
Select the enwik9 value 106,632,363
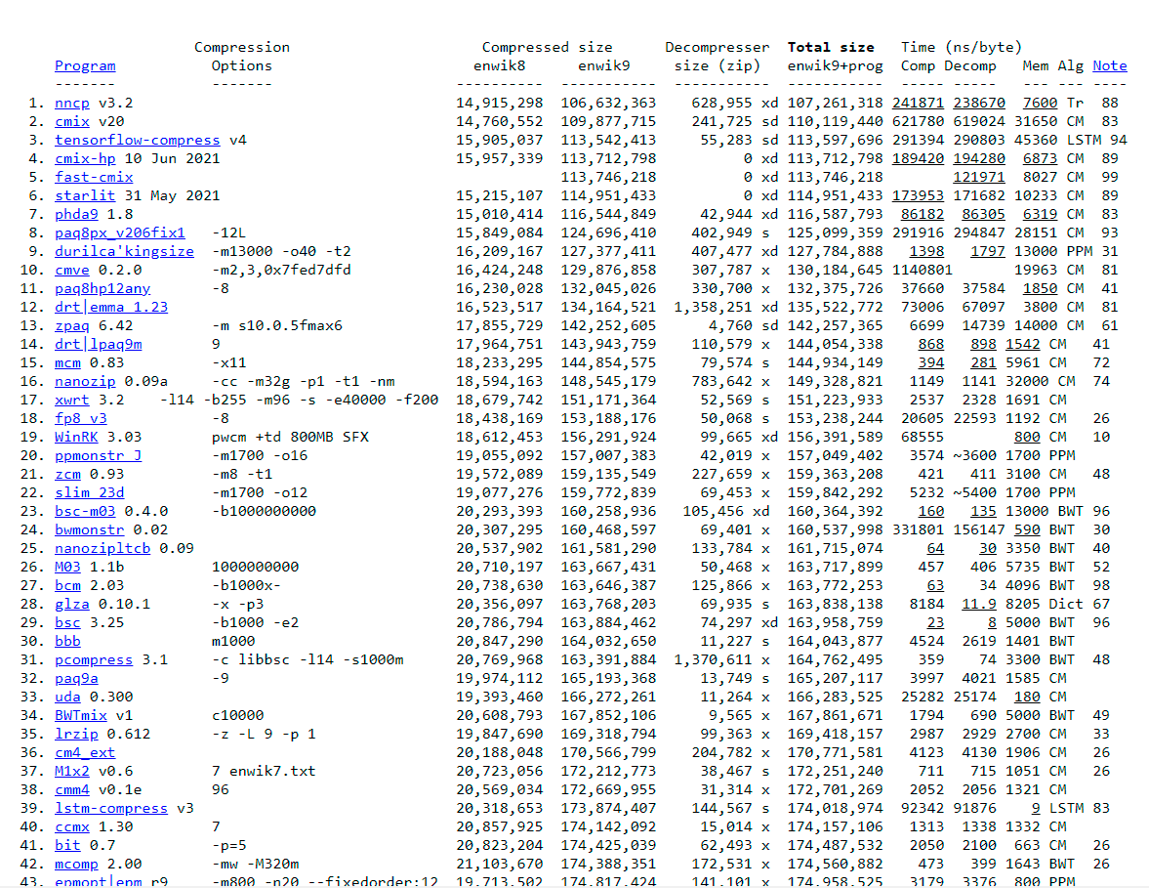coord(608,103)
